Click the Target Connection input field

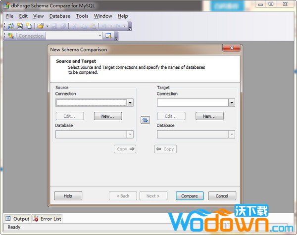pos(193,102)
